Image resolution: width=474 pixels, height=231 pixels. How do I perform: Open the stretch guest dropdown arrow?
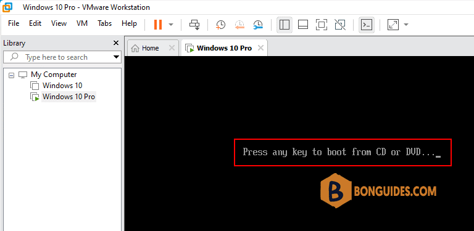tap(406, 25)
